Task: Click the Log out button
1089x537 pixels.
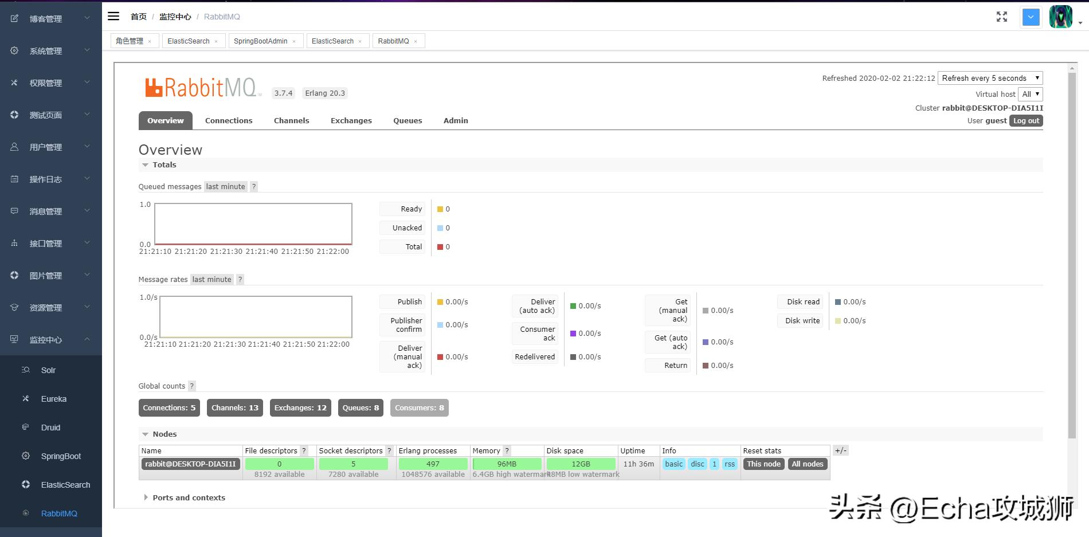Action: pyautogui.click(x=1025, y=120)
